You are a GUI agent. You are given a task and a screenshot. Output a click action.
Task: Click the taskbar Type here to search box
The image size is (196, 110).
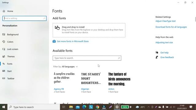(x=34, y=107)
